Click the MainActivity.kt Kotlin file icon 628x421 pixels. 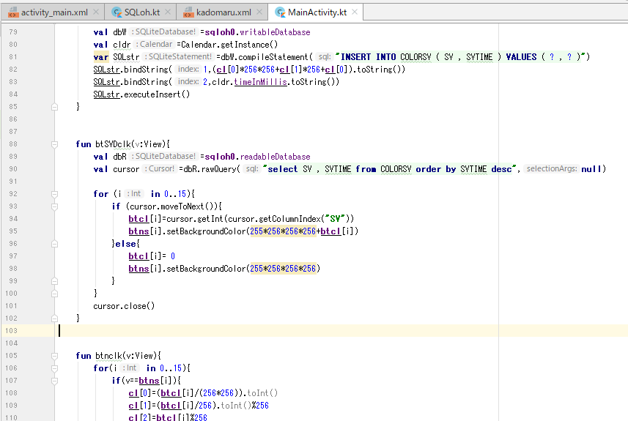pos(280,12)
